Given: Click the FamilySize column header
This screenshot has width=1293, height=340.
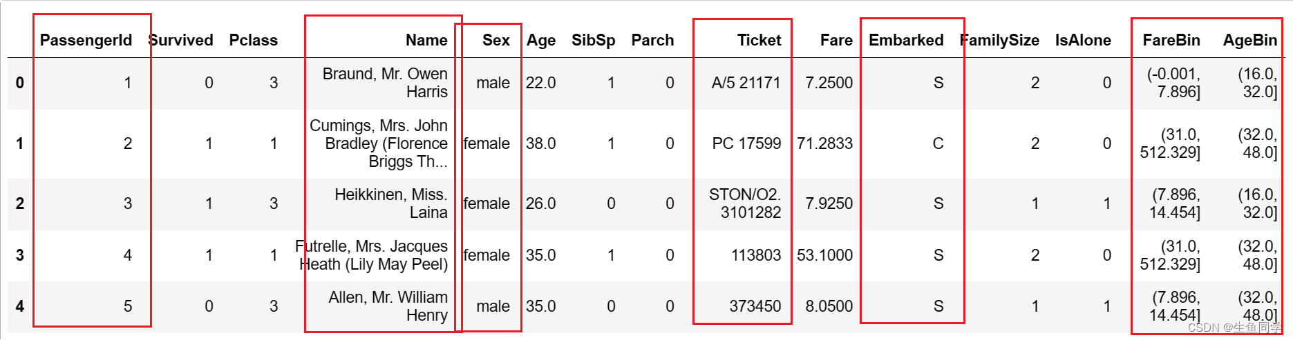Looking at the screenshot, I should pyautogui.click(x=1000, y=40).
